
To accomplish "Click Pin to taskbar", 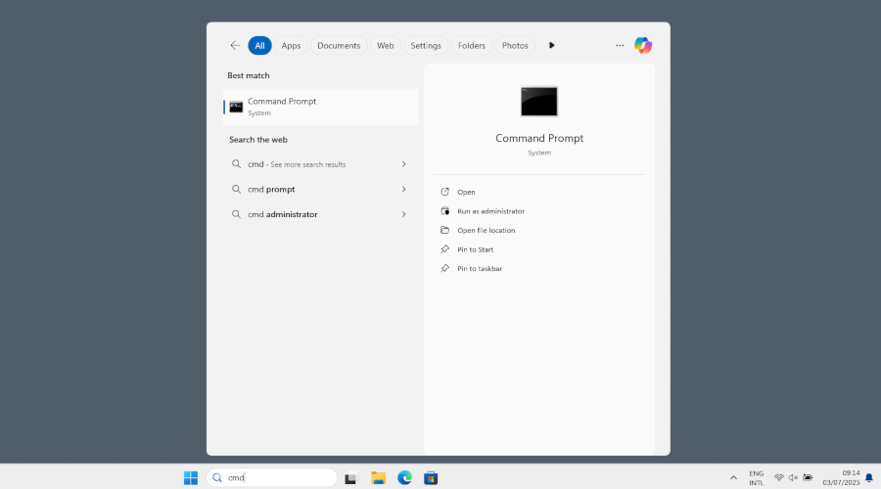I will pos(480,268).
